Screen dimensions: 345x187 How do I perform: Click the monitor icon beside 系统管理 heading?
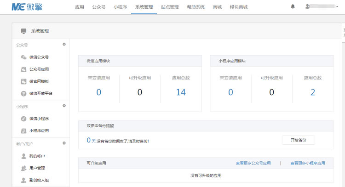click(23, 31)
